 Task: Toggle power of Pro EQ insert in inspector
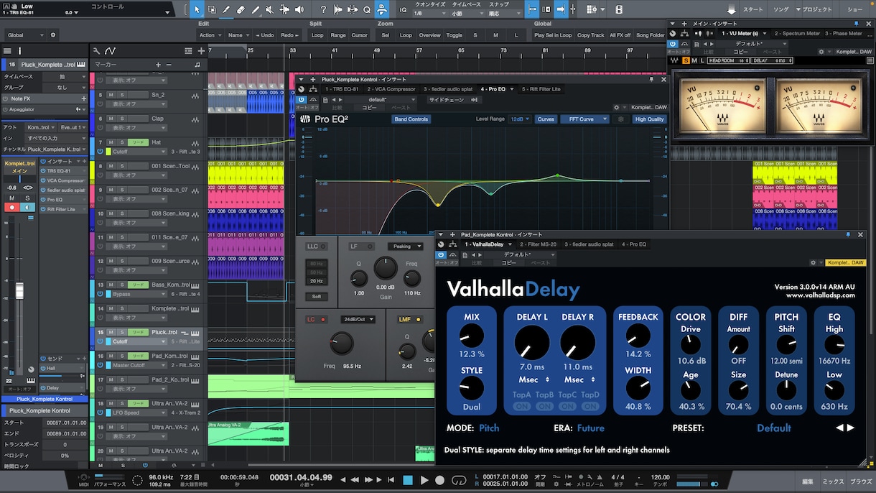(43, 199)
